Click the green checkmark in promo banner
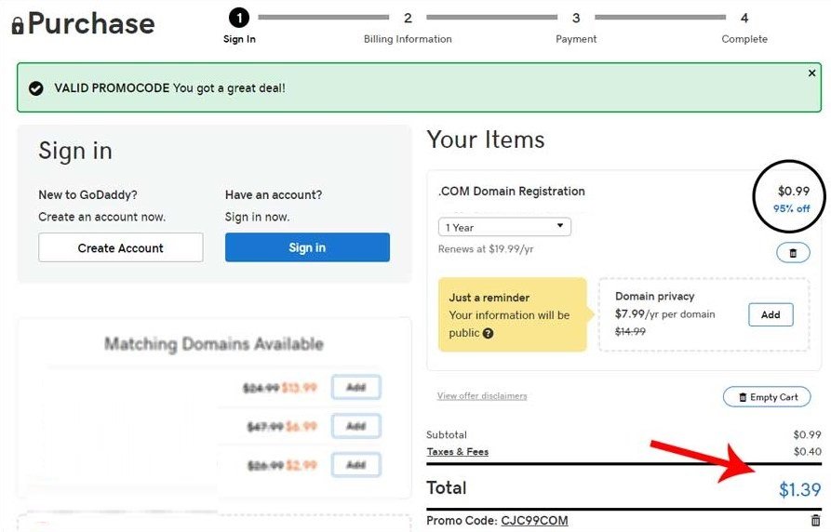831x532 pixels. click(x=36, y=88)
